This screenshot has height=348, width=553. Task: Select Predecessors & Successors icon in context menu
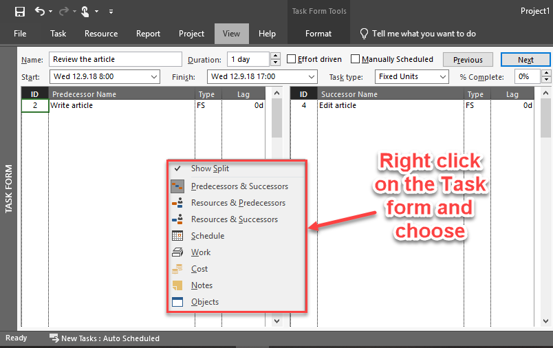pyautogui.click(x=177, y=186)
